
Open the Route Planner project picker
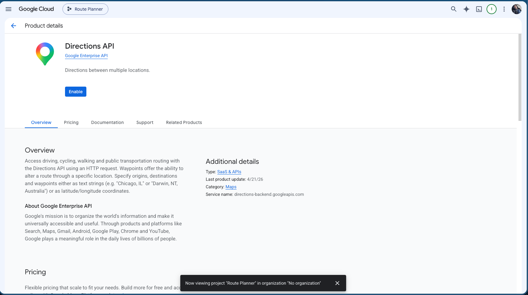tap(85, 9)
